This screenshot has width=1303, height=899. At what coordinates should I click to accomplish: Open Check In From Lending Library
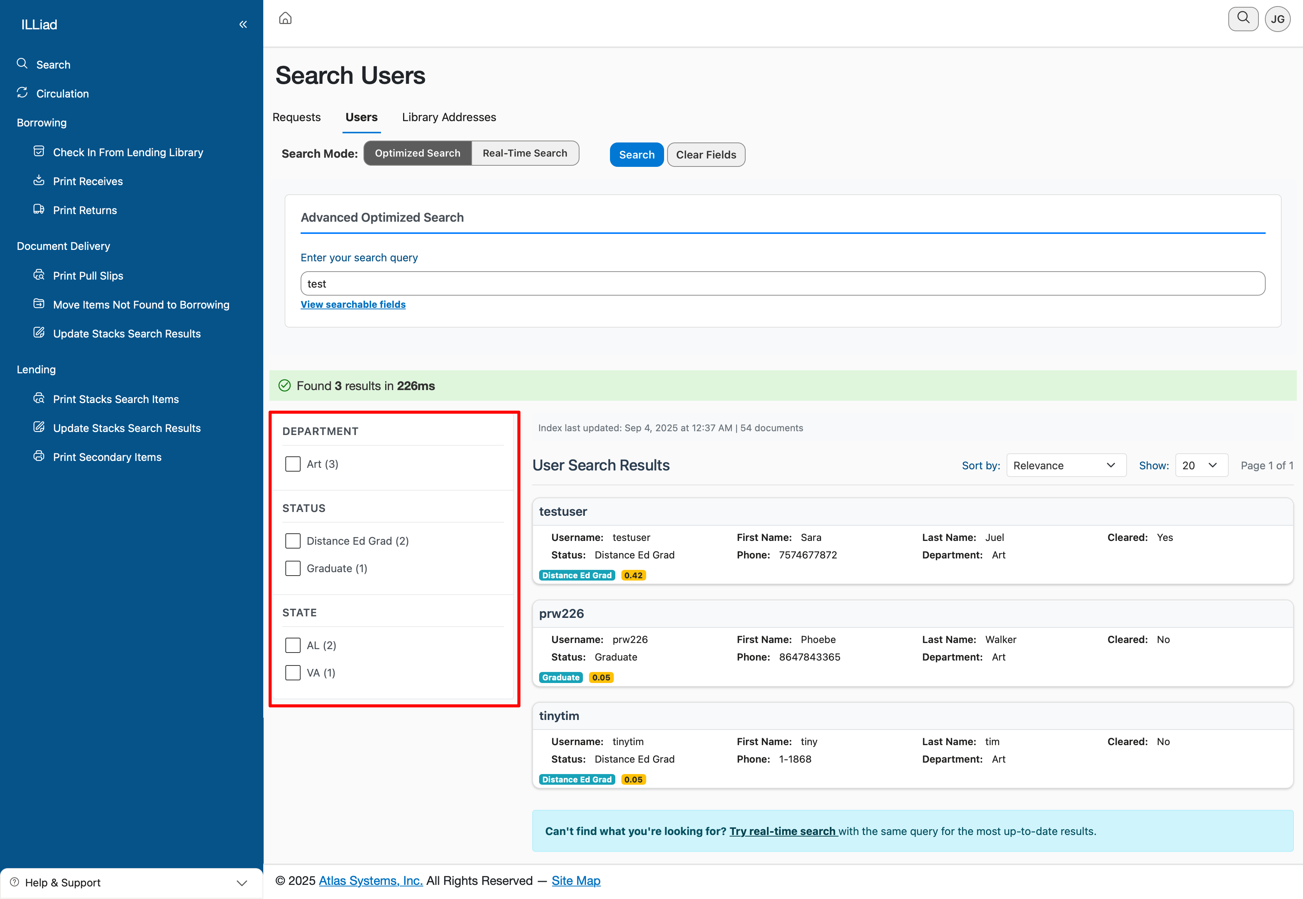tap(127, 152)
